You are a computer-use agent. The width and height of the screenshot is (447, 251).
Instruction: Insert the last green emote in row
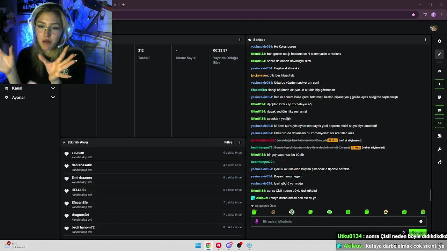423,212
